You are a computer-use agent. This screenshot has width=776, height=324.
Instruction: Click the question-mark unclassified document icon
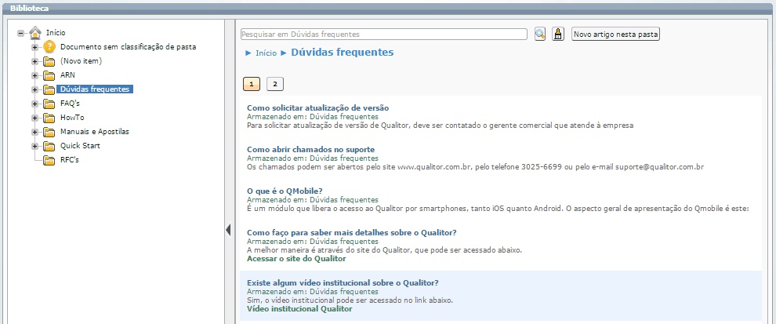(x=49, y=47)
